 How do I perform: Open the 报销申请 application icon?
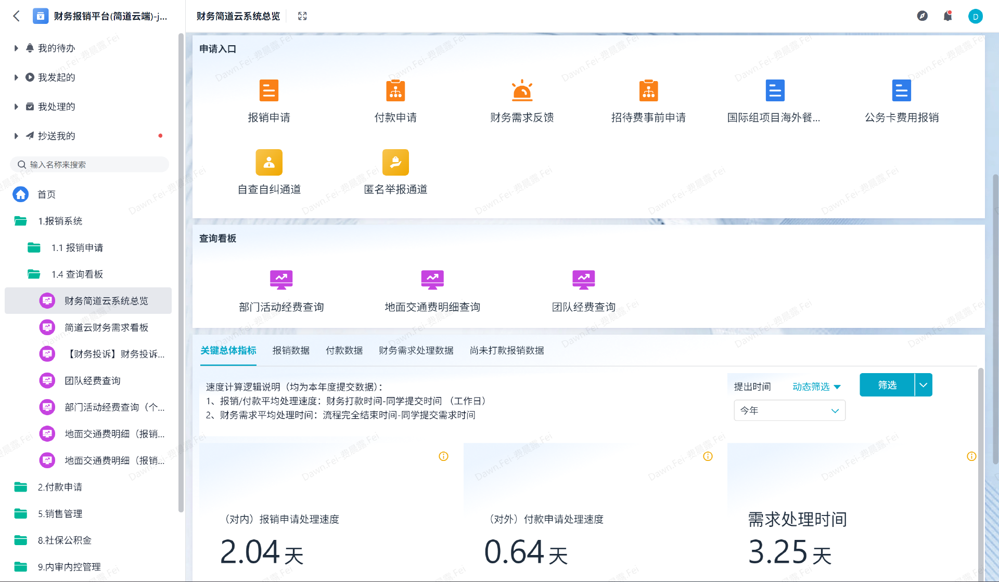click(268, 90)
